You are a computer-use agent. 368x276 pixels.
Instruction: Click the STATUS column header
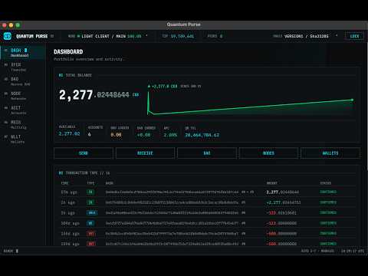(326, 183)
